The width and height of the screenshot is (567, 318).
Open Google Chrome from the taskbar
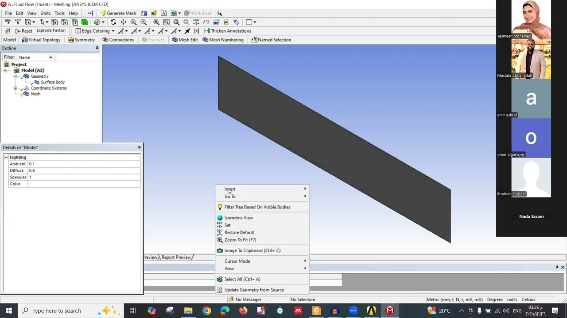tap(206, 310)
